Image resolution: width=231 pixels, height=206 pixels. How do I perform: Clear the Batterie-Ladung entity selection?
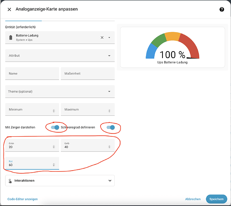102,37
